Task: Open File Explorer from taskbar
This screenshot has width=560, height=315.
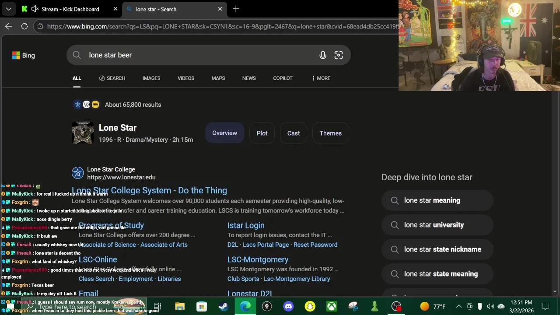Action: coord(180,306)
